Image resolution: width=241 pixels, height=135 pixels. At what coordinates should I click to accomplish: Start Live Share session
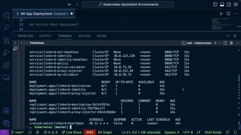tap(72, 132)
